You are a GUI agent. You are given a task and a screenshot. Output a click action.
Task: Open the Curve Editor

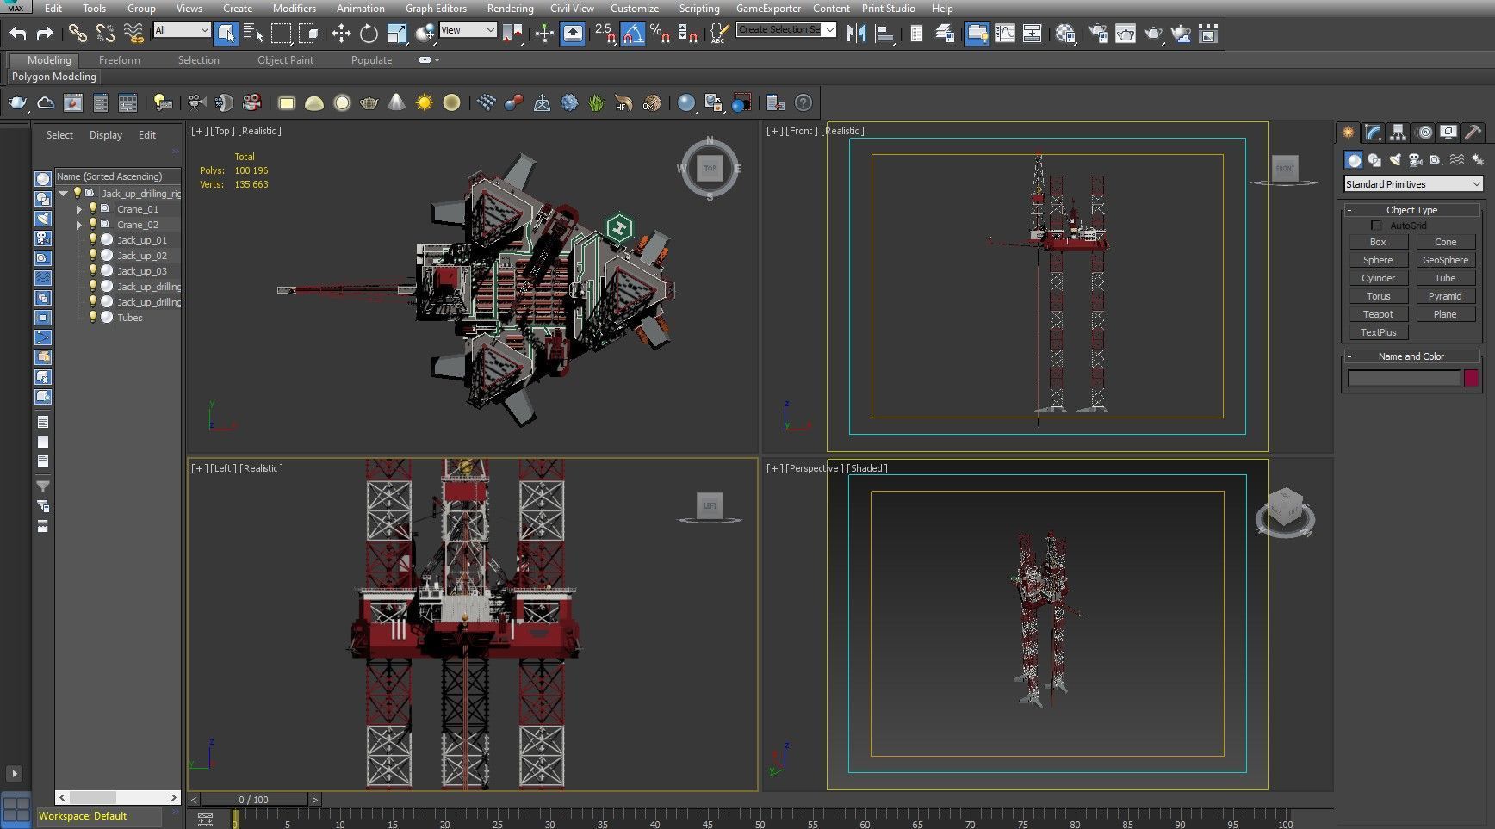coord(1004,34)
